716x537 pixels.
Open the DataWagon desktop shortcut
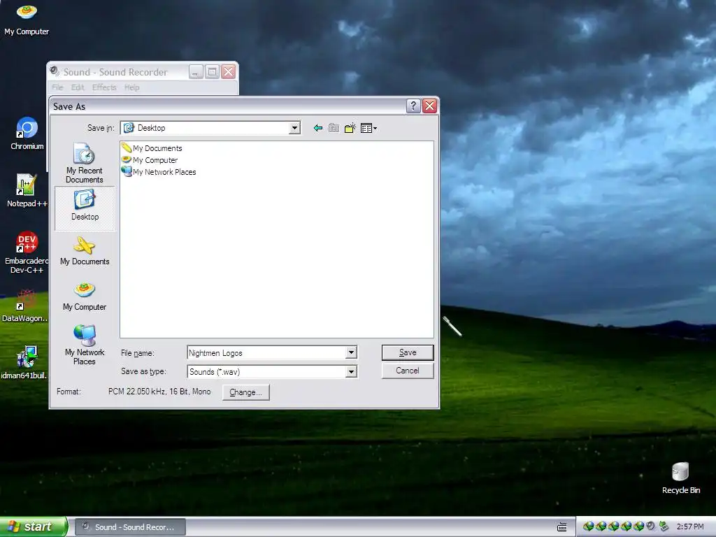pyautogui.click(x=25, y=306)
